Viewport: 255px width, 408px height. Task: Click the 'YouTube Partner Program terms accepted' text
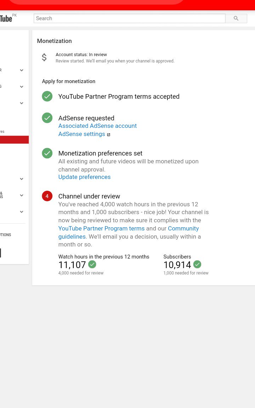[x=119, y=97]
